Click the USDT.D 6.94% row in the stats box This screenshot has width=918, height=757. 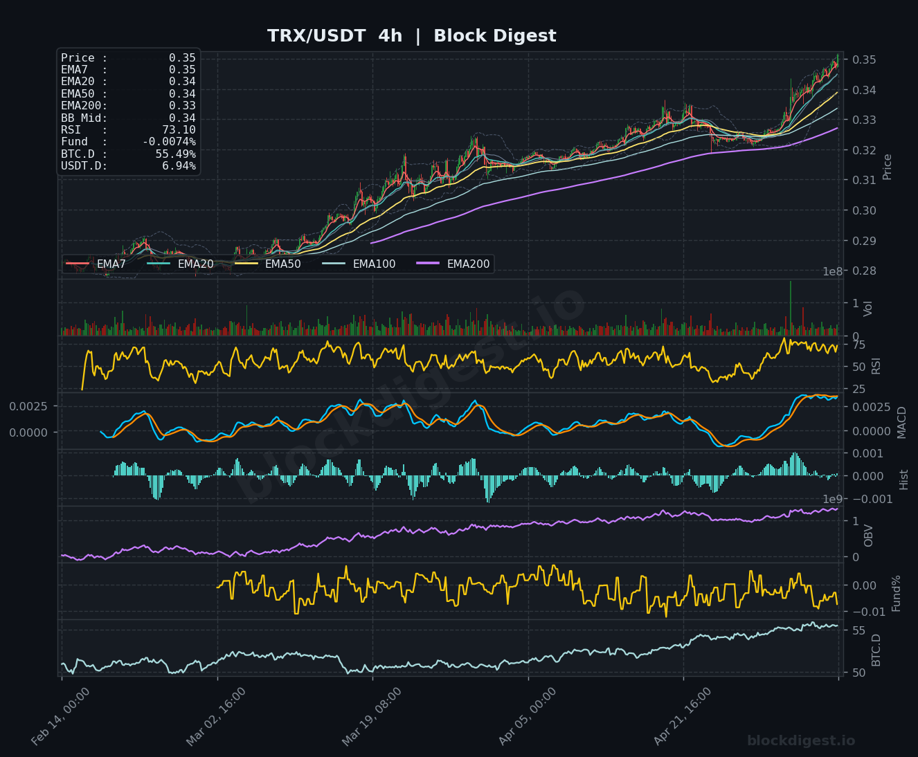pos(128,166)
